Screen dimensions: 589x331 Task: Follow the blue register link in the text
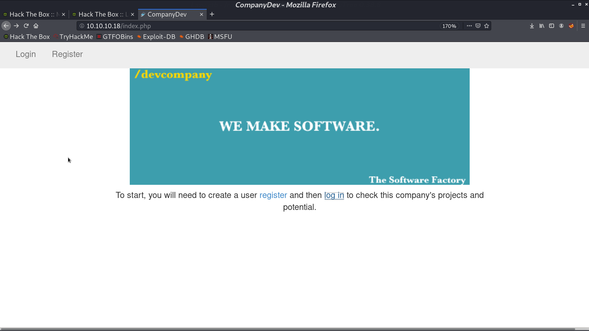coord(273,195)
